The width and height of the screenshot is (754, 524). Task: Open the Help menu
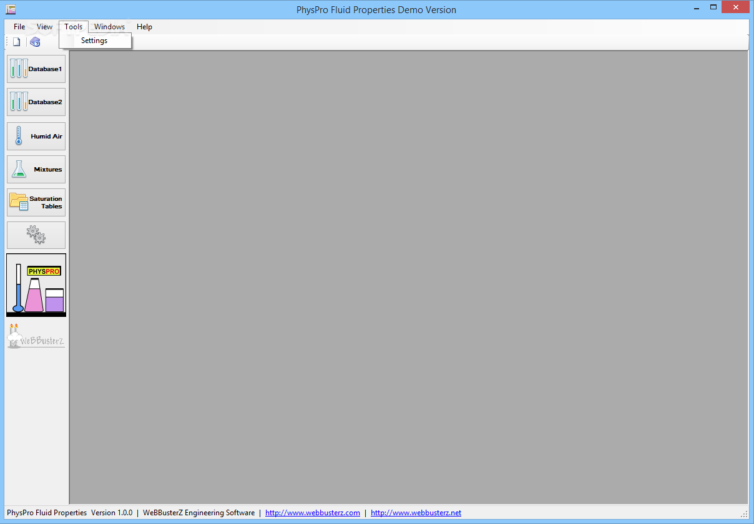tap(144, 27)
